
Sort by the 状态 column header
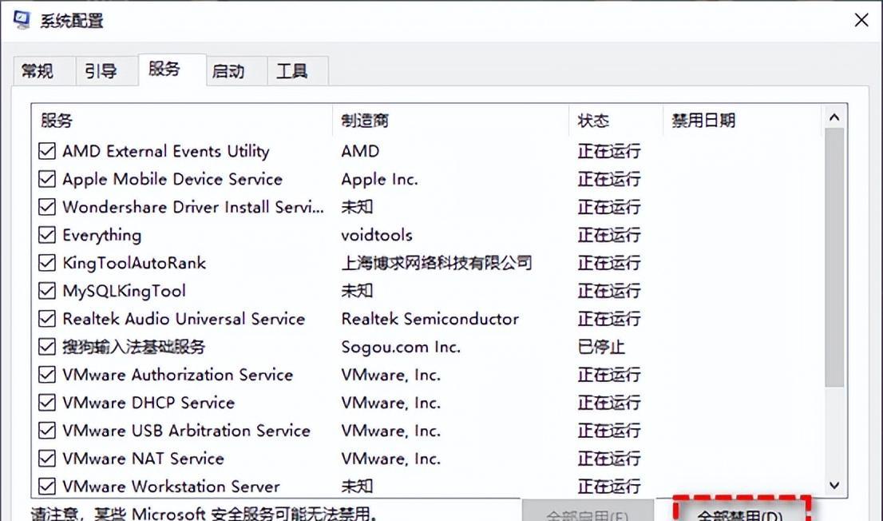(616, 120)
